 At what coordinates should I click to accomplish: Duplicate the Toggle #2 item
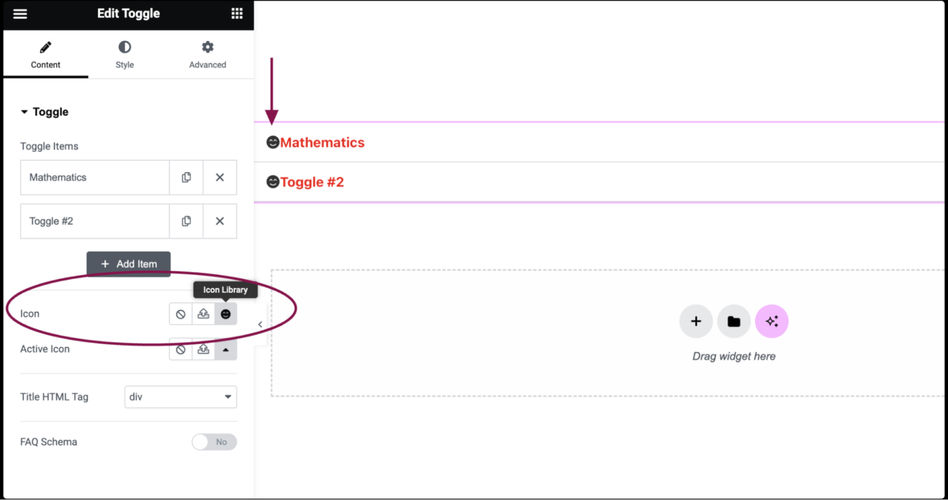(x=186, y=221)
